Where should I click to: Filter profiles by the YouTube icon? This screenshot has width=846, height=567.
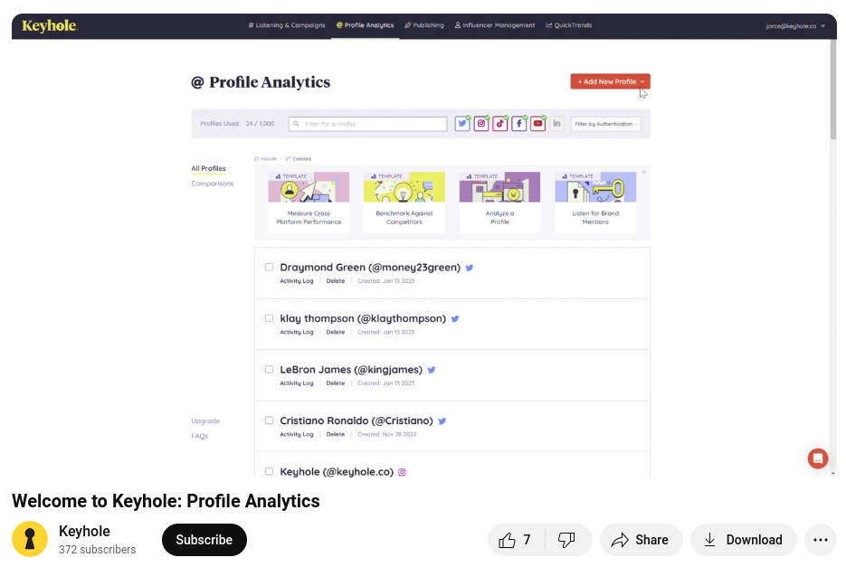(x=538, y=124)
